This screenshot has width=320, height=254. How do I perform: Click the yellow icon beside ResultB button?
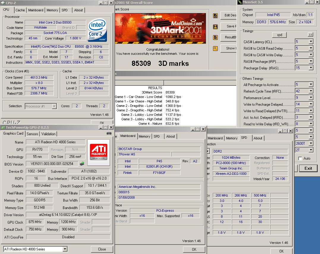click(x=215, y=38)
